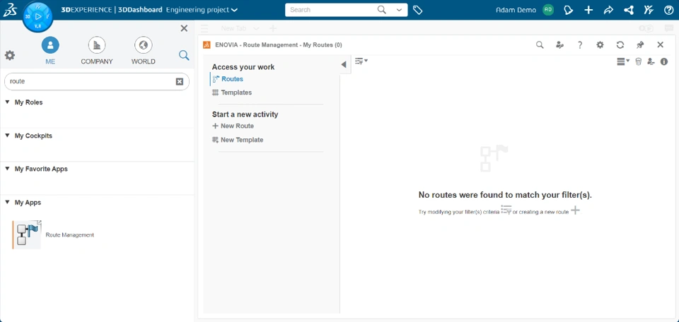This screenshot has width=679, height=322.
Task: Click the tag (6WTags) icon
Action: (x=418, y=10)
